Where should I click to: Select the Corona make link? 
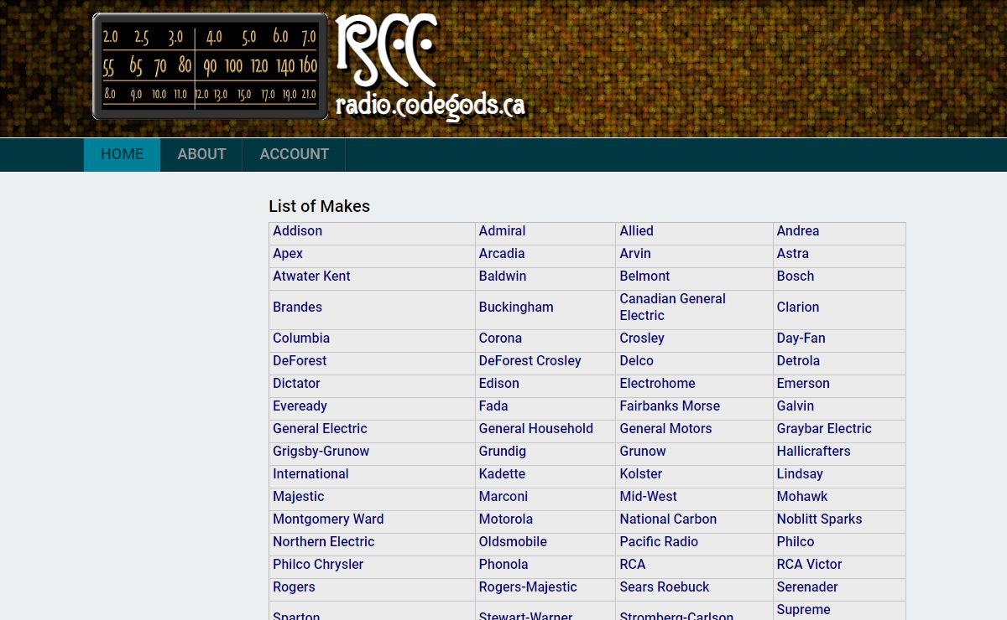pos(500,338)
